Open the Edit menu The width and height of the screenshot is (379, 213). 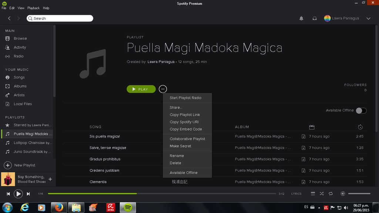[12, 8]
